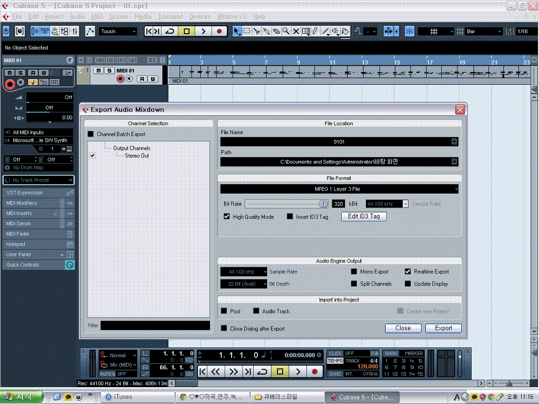Screen dimensions: 539x404
Task: Check the Audio Track import option
Action: point(256,311)
